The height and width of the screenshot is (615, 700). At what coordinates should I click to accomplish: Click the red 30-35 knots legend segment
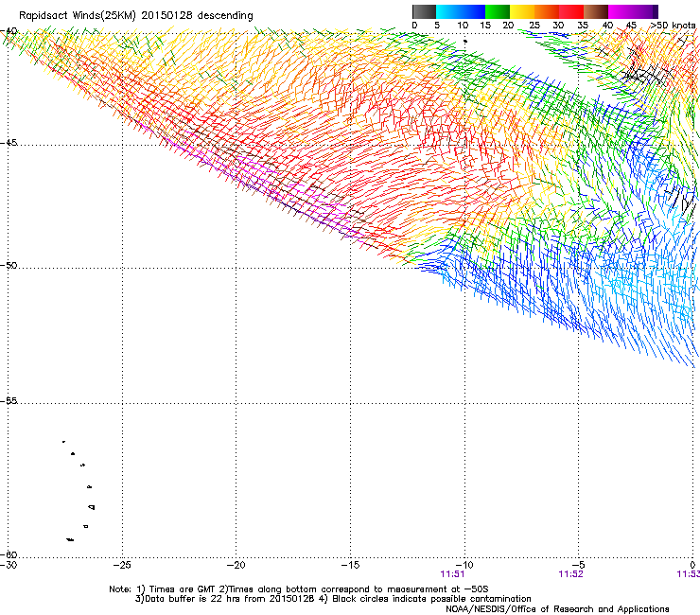point(571,11)
